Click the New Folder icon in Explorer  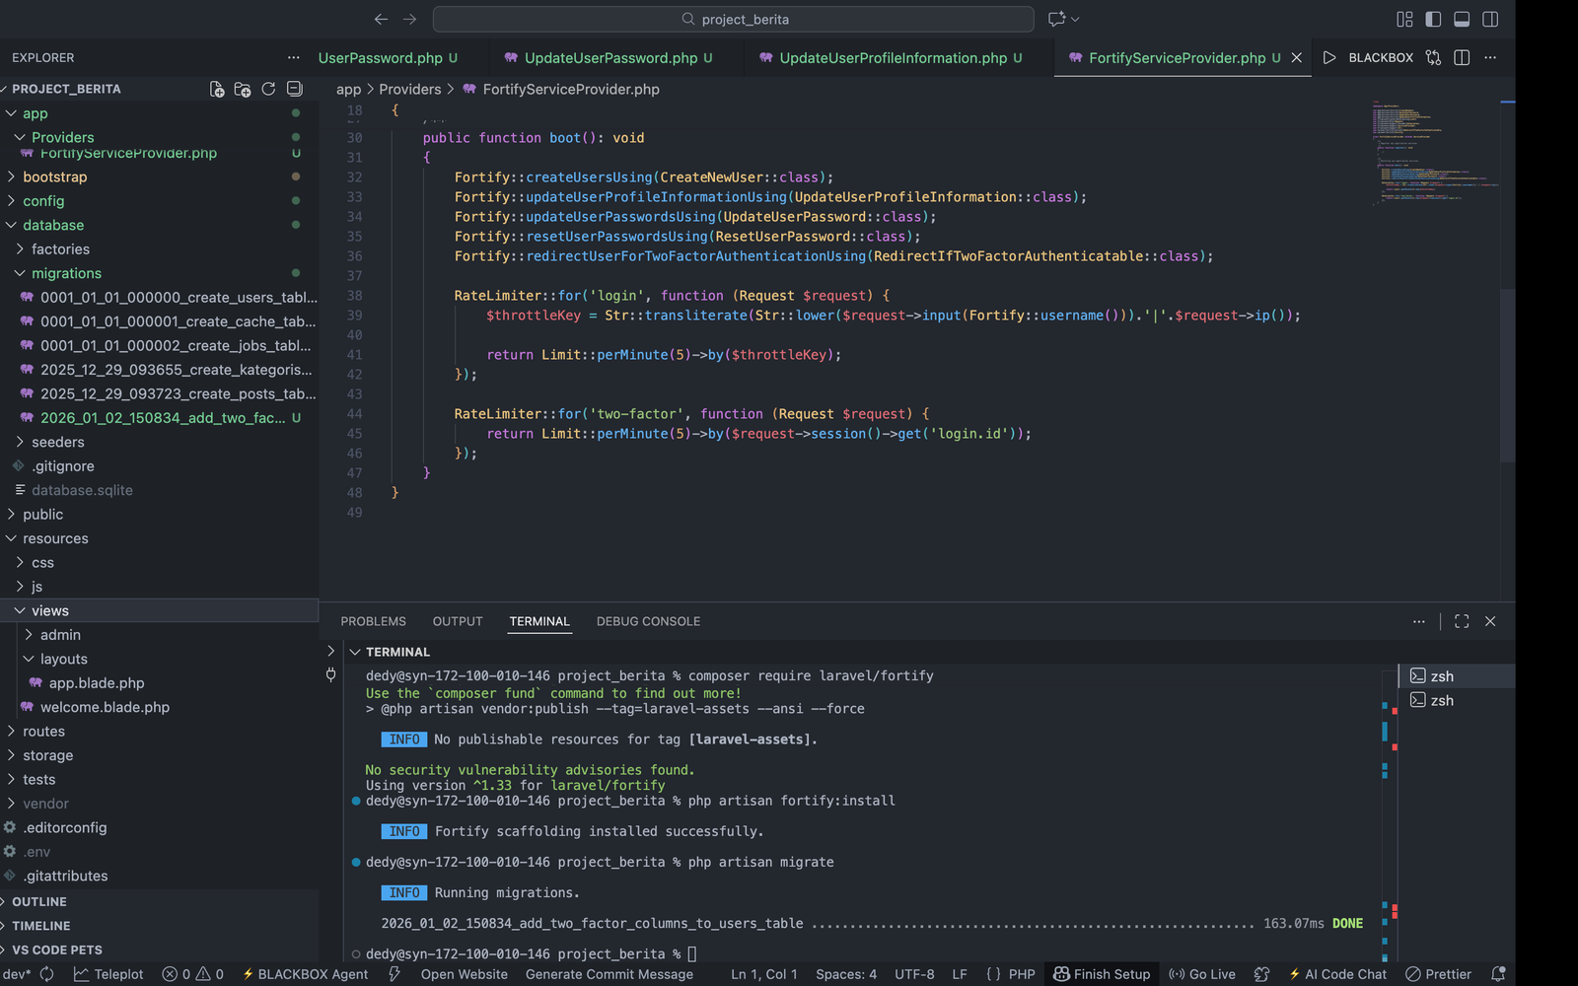(243, 89)
